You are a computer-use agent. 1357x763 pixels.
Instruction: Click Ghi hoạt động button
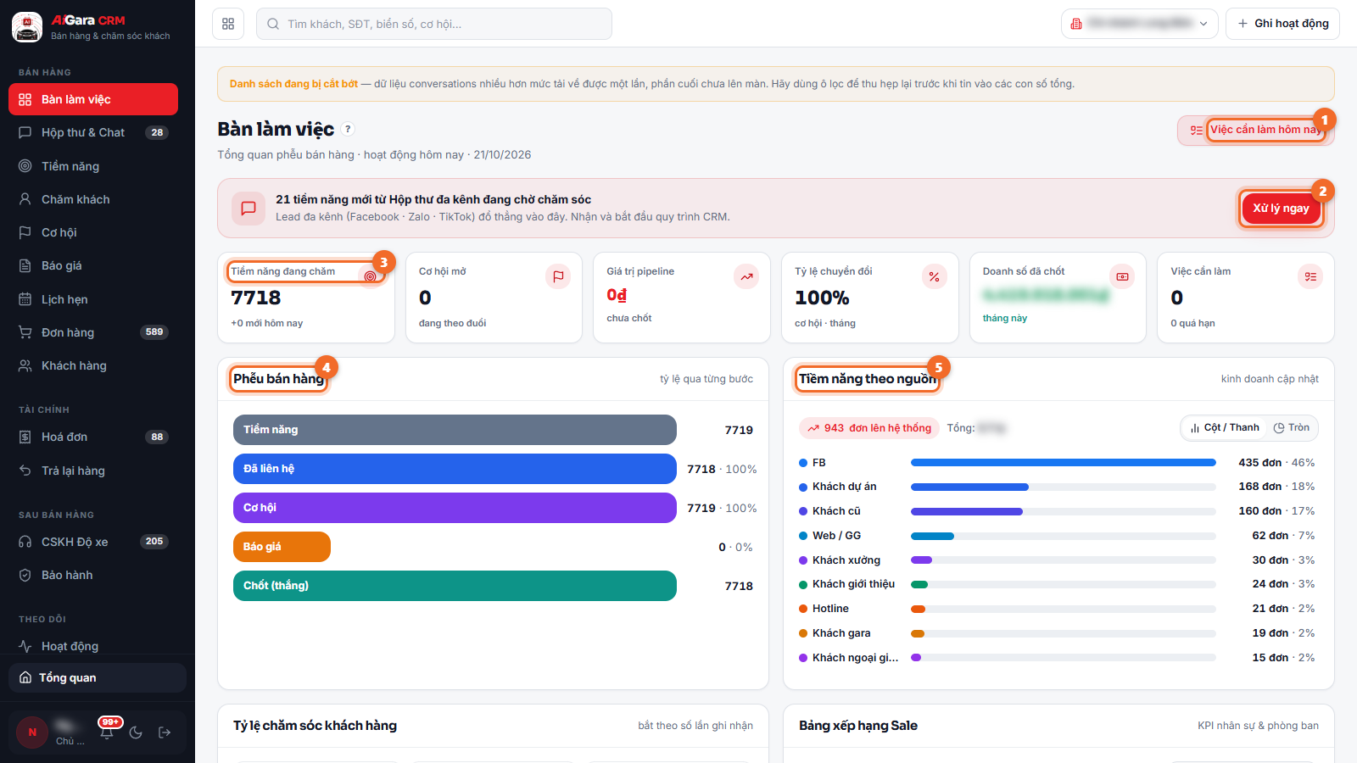[x=1282, y=24]
